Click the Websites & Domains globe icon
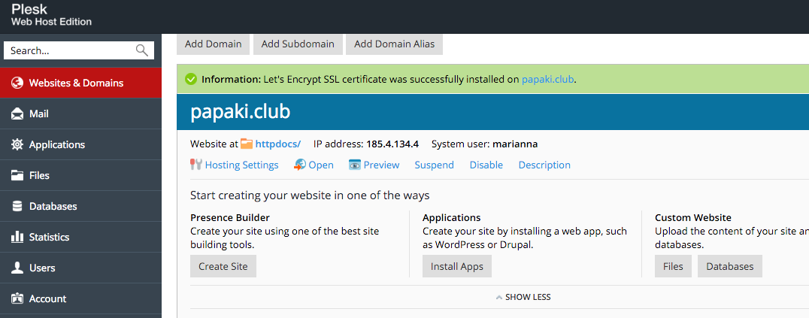Screen dimensions: 809x318 (17, 83)
